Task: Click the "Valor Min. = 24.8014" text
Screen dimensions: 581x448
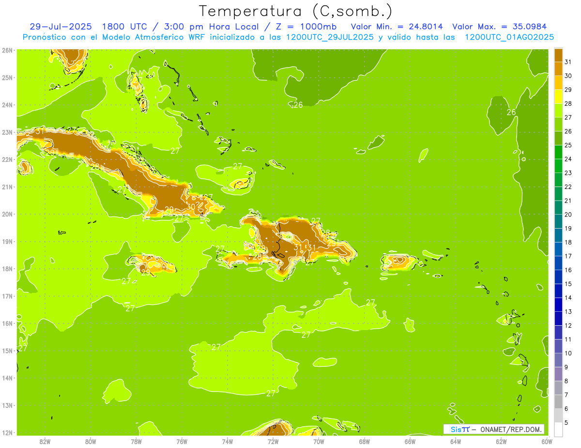Action: (397, 27)
